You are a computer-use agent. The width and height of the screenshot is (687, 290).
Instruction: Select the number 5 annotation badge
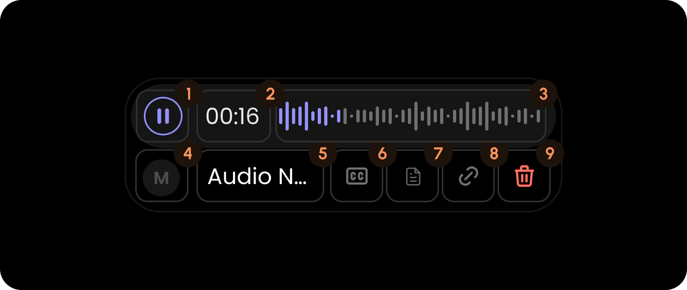pos(323,154)
